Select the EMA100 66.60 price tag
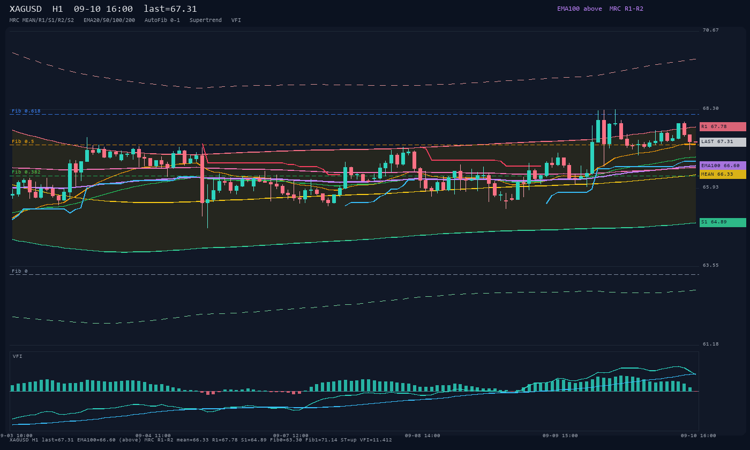 (x=723, y=166)
